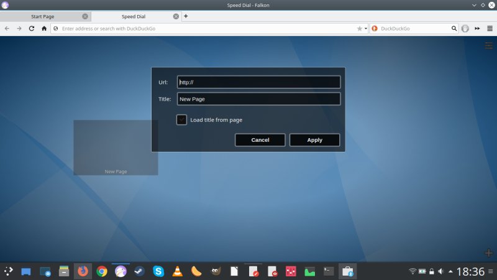Open the KDE application launcher
The width and height of the screenshot is (497, 280).
(x=9, y=271)
